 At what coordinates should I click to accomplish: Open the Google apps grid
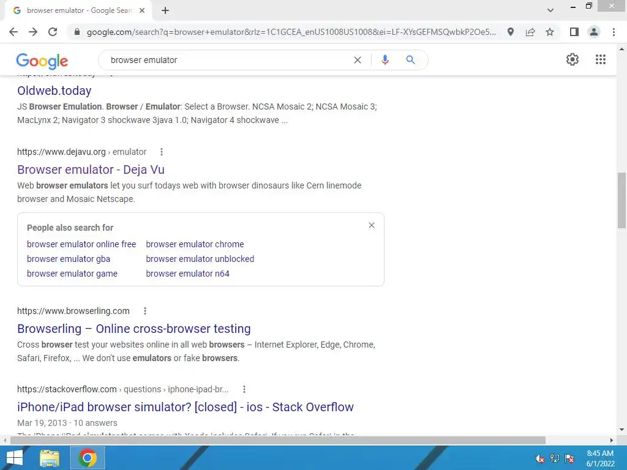click(x=600, y=59)
